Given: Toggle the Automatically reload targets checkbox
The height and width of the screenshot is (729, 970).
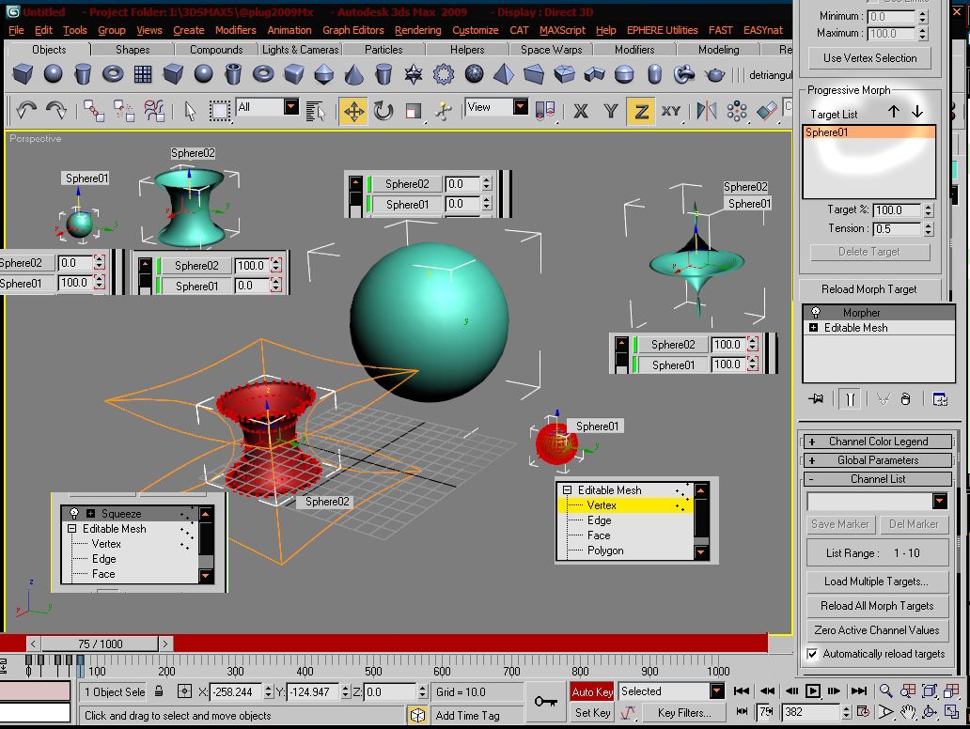Looking at the screenshot, I should click(x=812, y=654).
